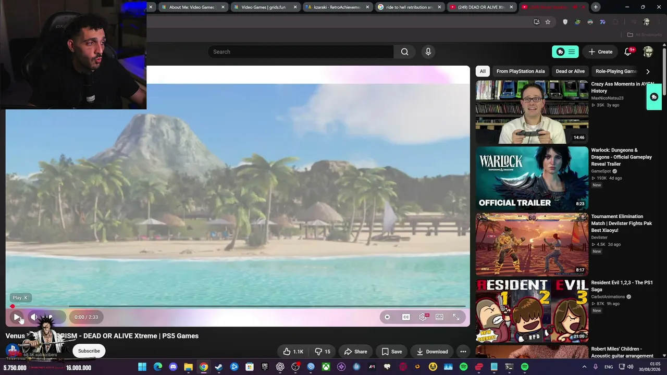This screenshot has height=375, width=667.
Task: Dislike the video (15)
Action: coord(323,352)
